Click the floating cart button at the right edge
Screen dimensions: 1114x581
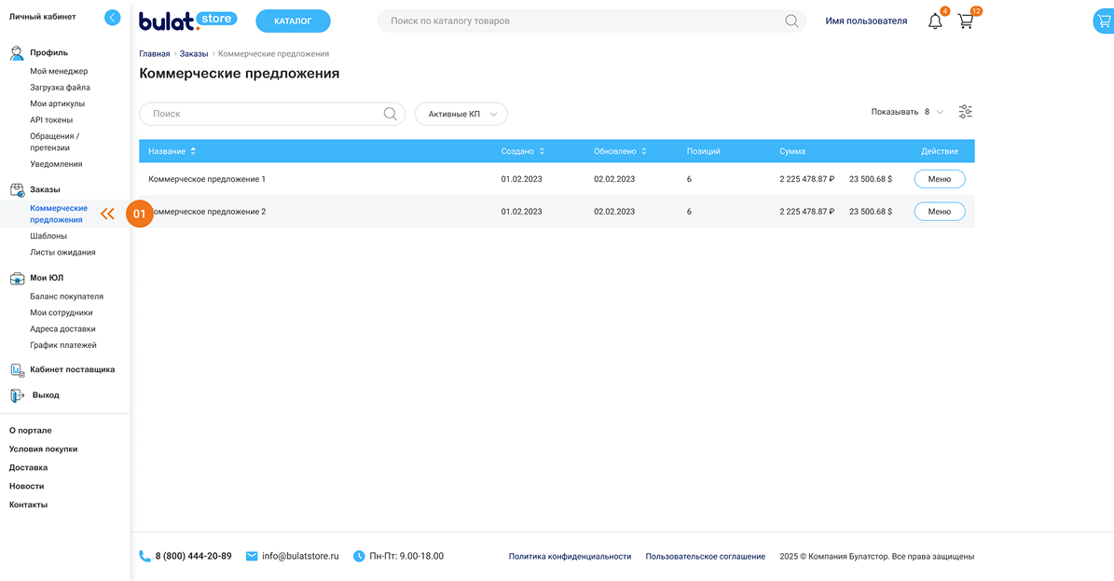click(1103, 21)
